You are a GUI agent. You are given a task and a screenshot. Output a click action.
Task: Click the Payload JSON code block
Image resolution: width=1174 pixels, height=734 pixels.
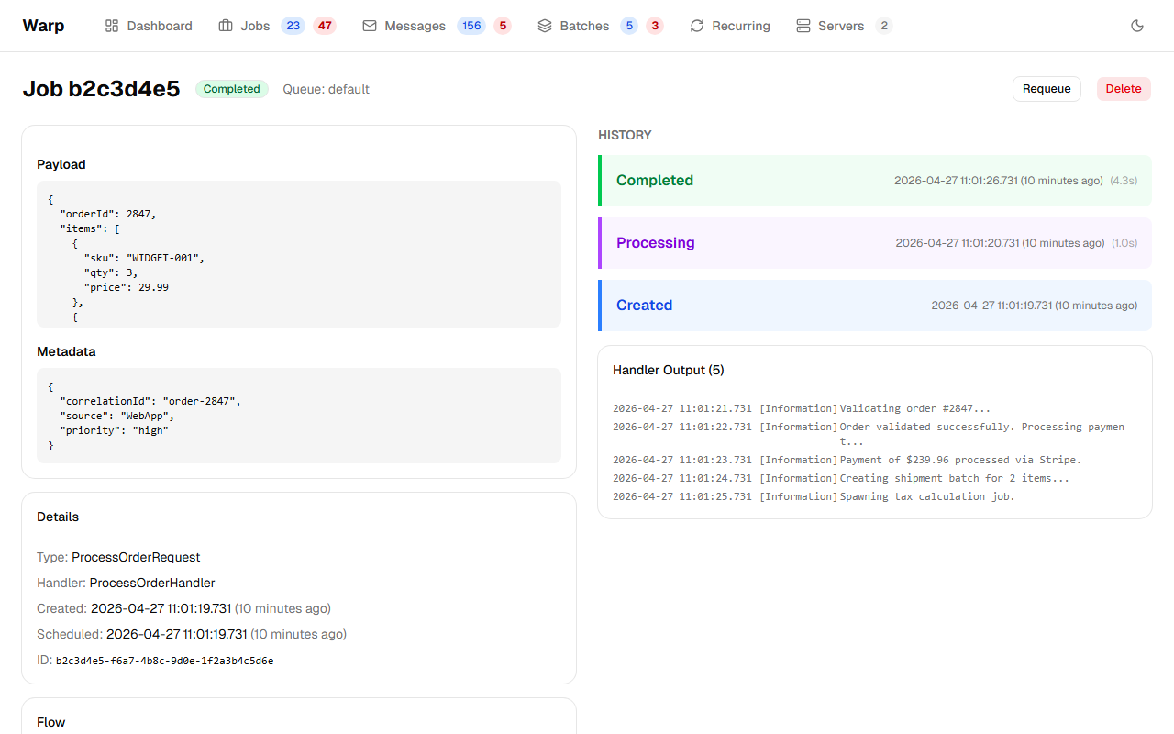click(298, 254)
